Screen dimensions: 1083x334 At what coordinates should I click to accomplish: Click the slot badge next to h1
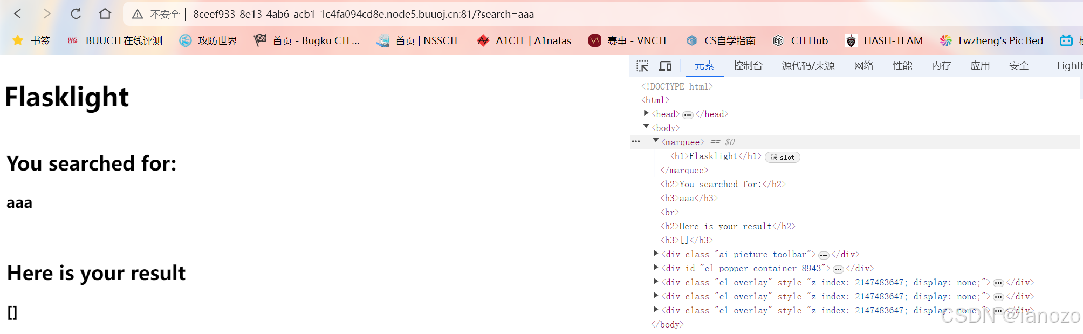tap(783, 158)
